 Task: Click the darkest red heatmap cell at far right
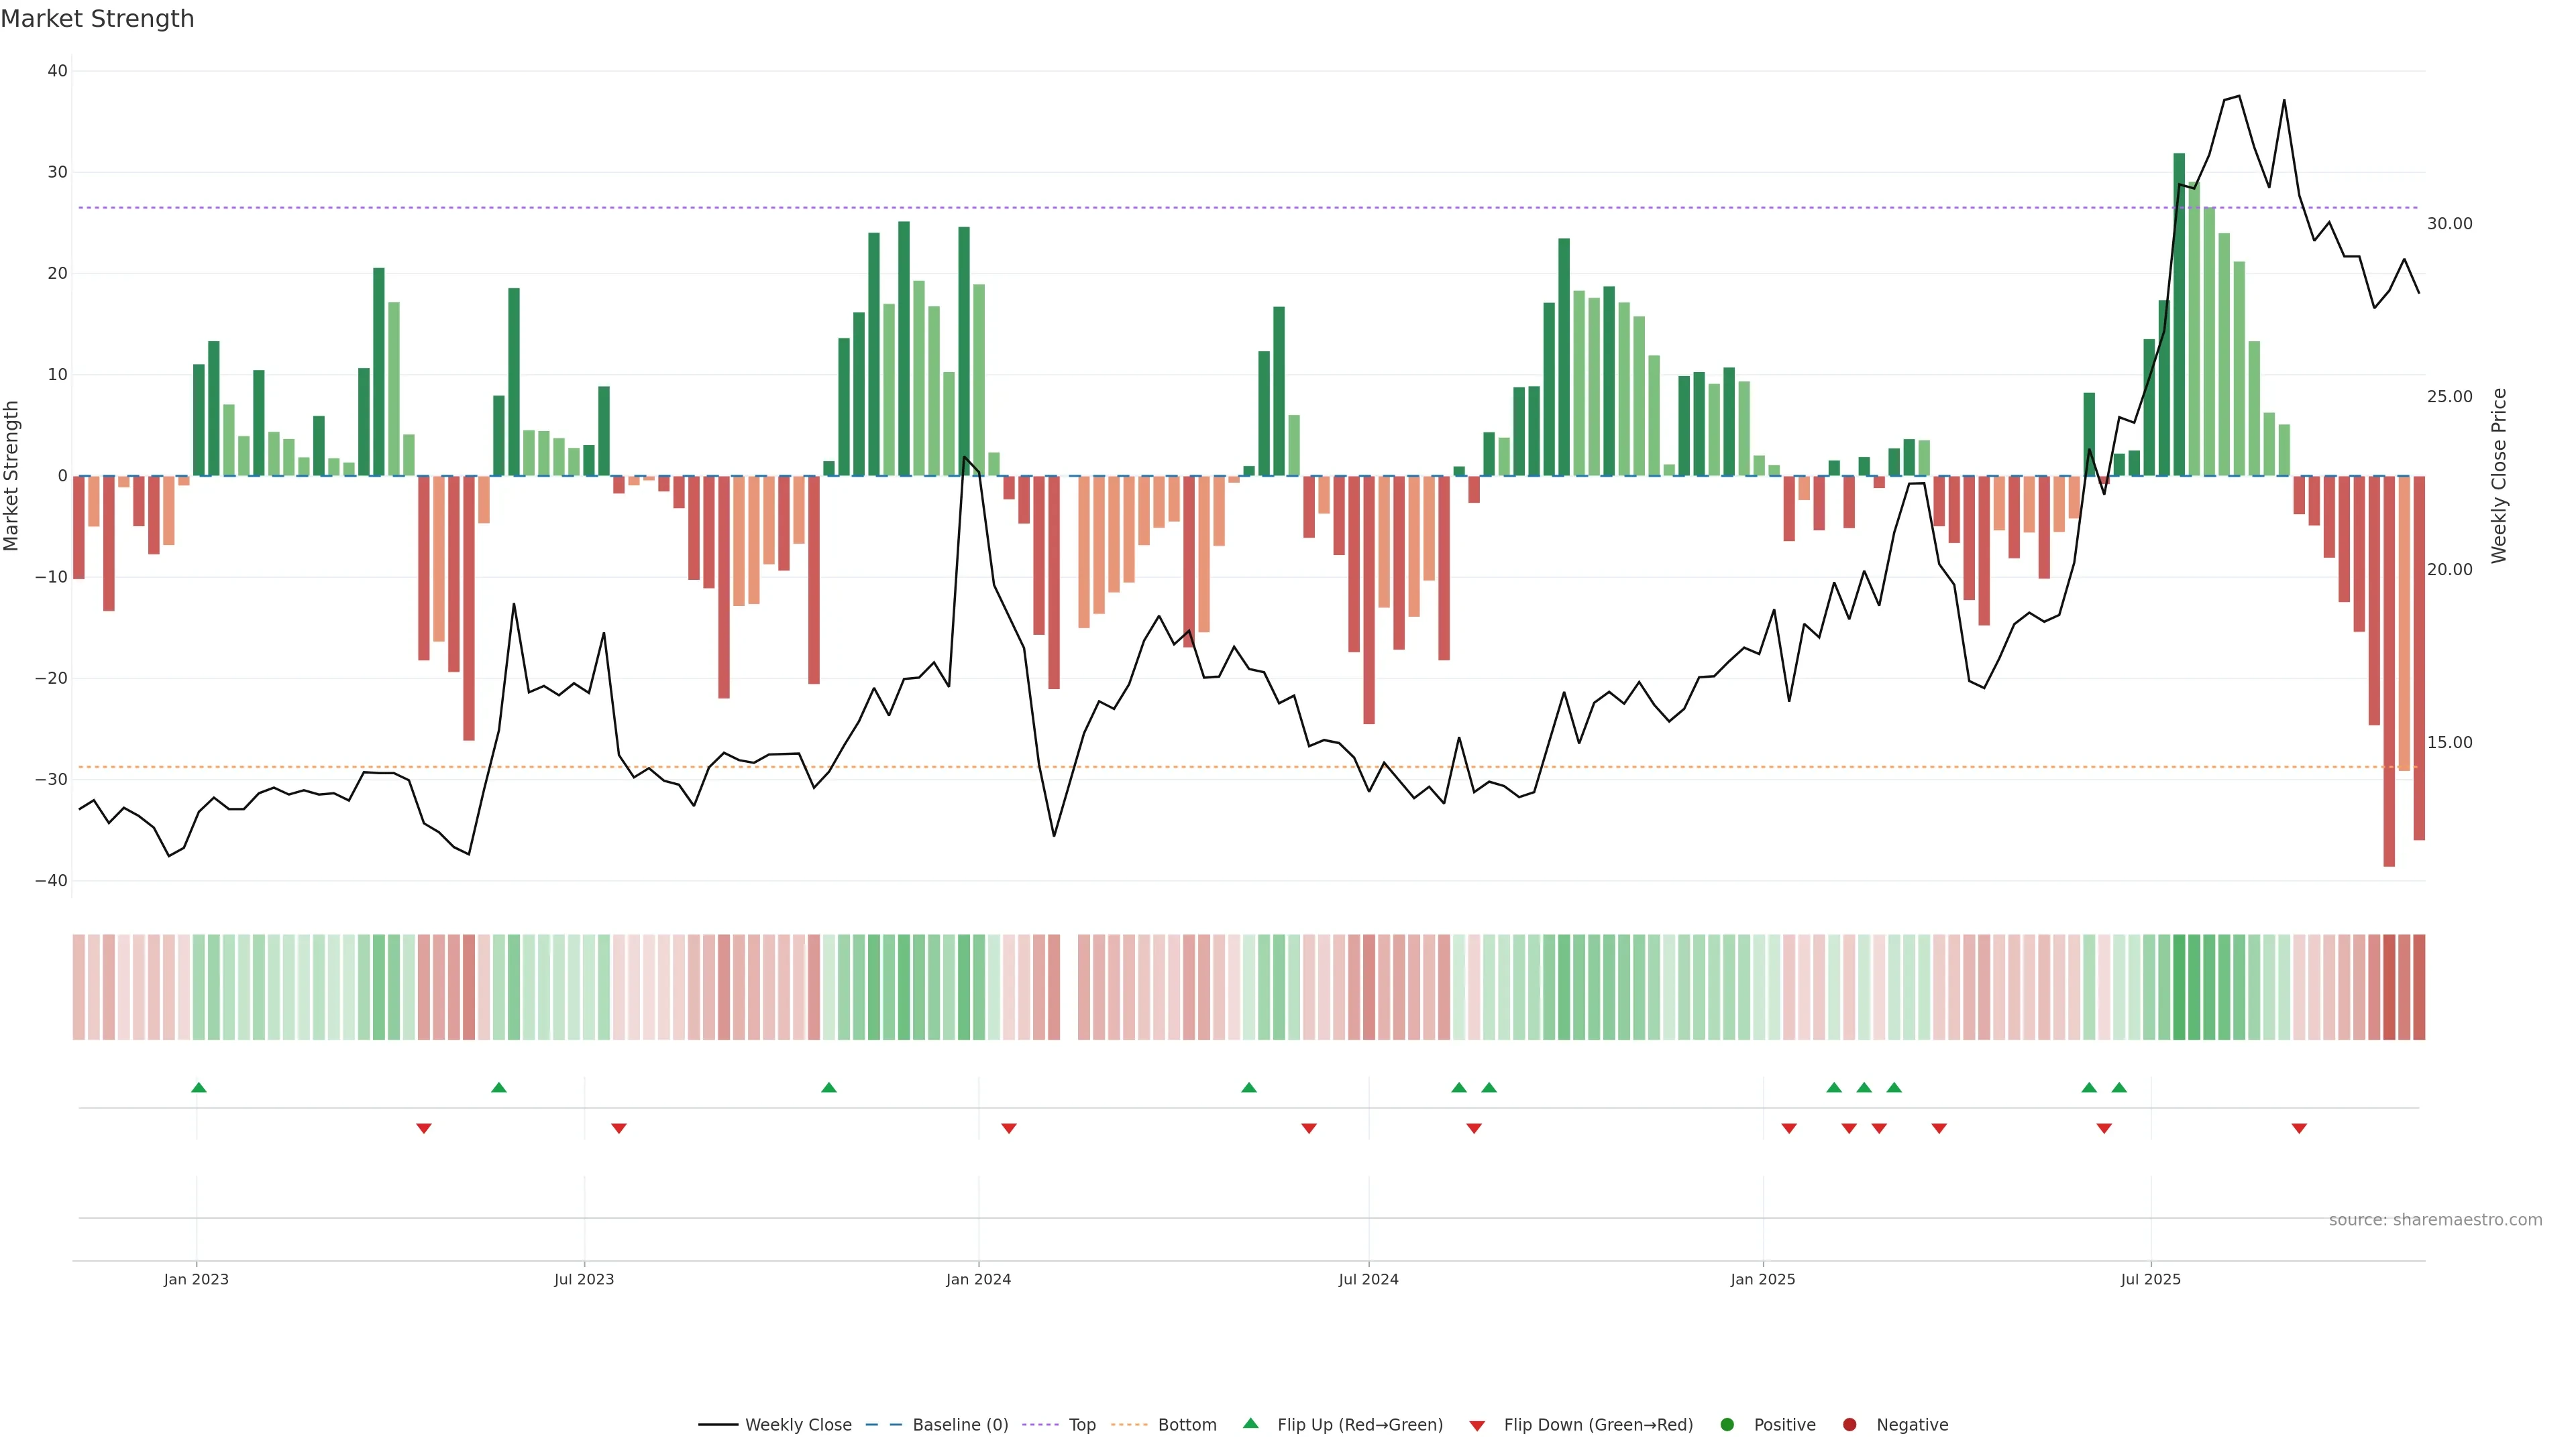(2389, 987)
